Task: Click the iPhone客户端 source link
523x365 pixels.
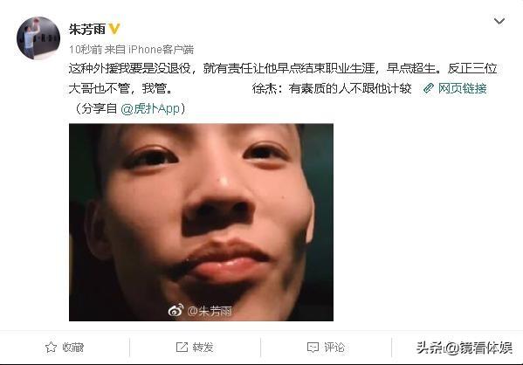Action: pos(161,50)
